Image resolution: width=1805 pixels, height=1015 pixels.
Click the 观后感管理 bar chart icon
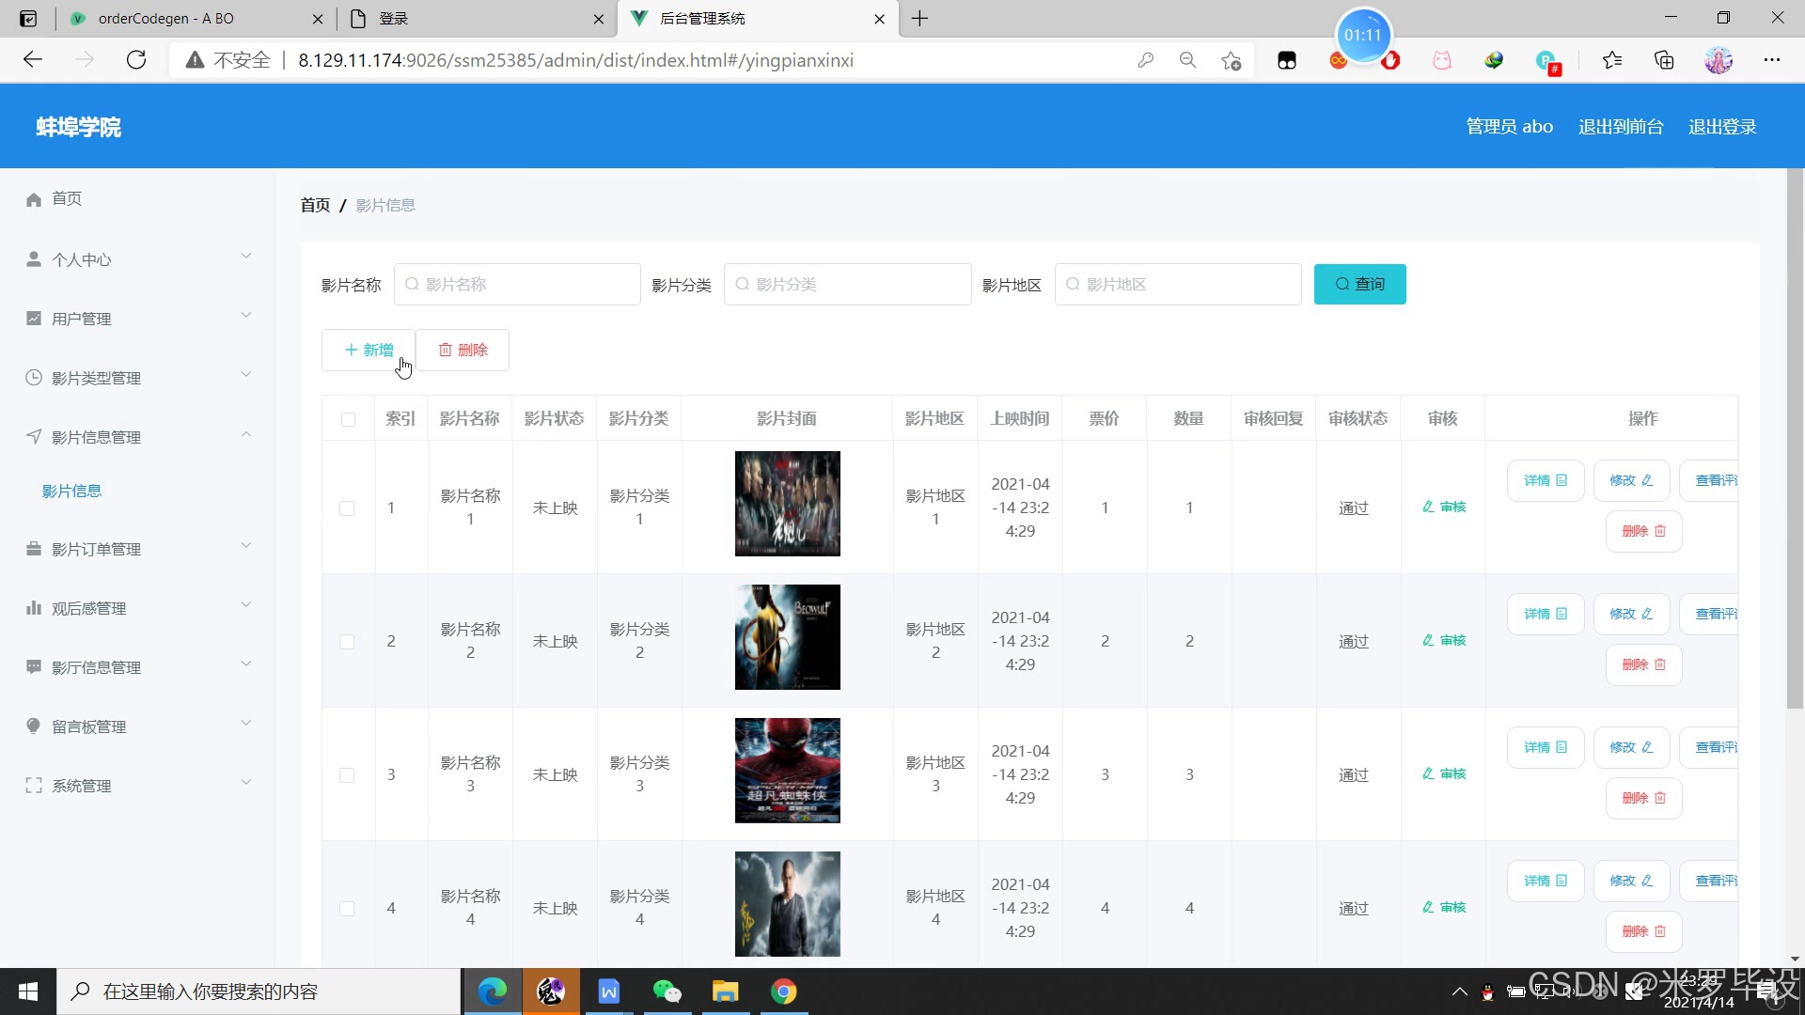tap(34, 608)
